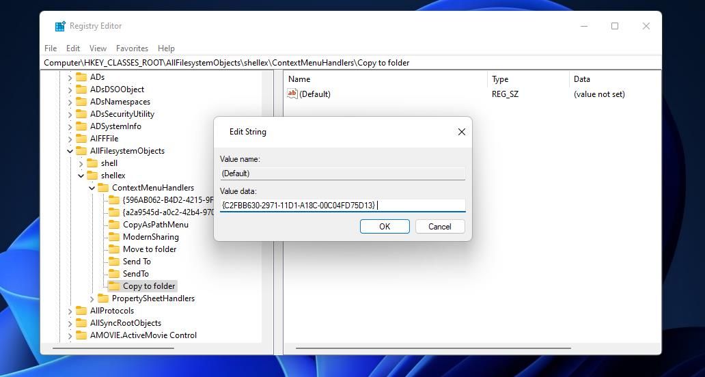Click the ADSystemInfo folder icon

(x=81, y=126)
